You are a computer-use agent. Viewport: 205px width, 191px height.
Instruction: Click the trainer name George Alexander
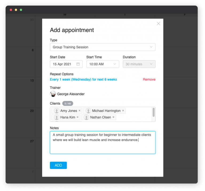(71, 94)
